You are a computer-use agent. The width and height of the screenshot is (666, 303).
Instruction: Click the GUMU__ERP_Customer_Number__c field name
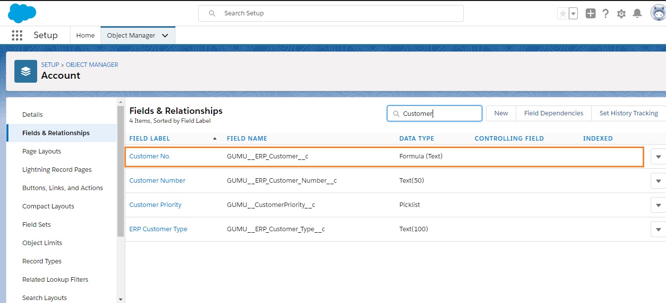pyautogui.click(x=282, y=180)
